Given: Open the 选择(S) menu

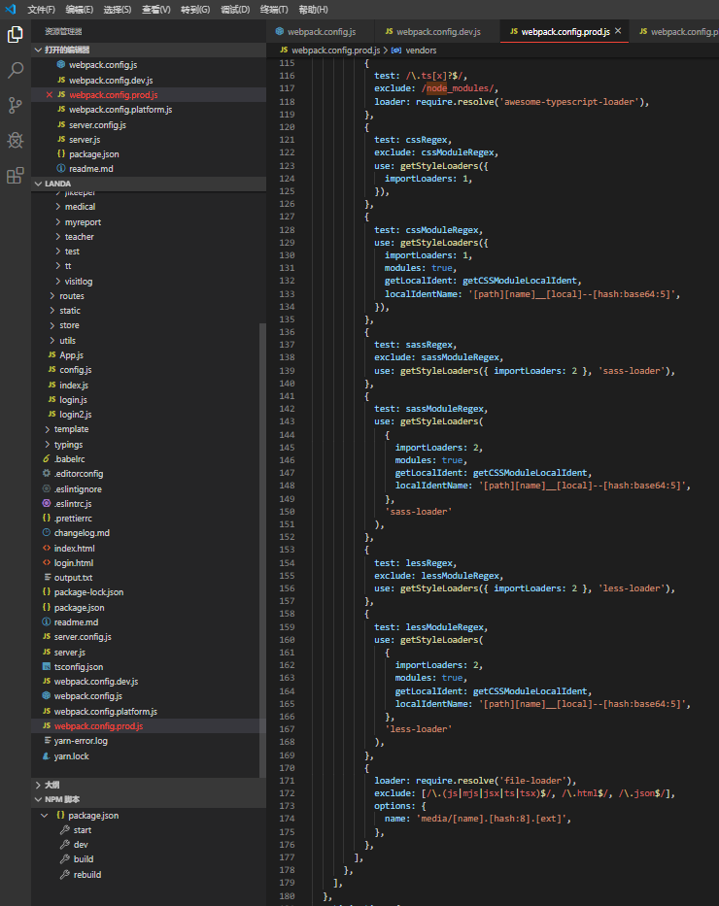Looking at the screenshot, I should pyautogui.click(x=118, y=10).
